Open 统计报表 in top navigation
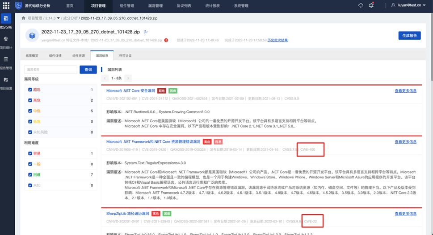This screenshot has width=433, height=235. (212, 6)
